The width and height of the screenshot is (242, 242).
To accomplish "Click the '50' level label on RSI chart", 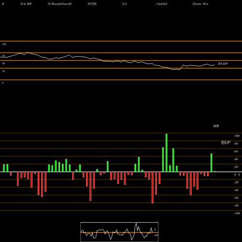I will coord(3,63).
